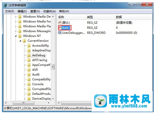Expand the AppCompatF key
Image resolution: width=154 pixels, height=113 pixels.
pyautogui.click(x=25, y=65)
